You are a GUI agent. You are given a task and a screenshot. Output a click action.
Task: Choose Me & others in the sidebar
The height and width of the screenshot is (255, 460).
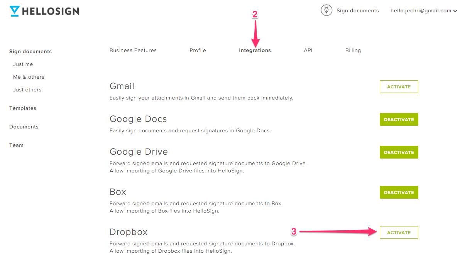[x=29, y=77]
